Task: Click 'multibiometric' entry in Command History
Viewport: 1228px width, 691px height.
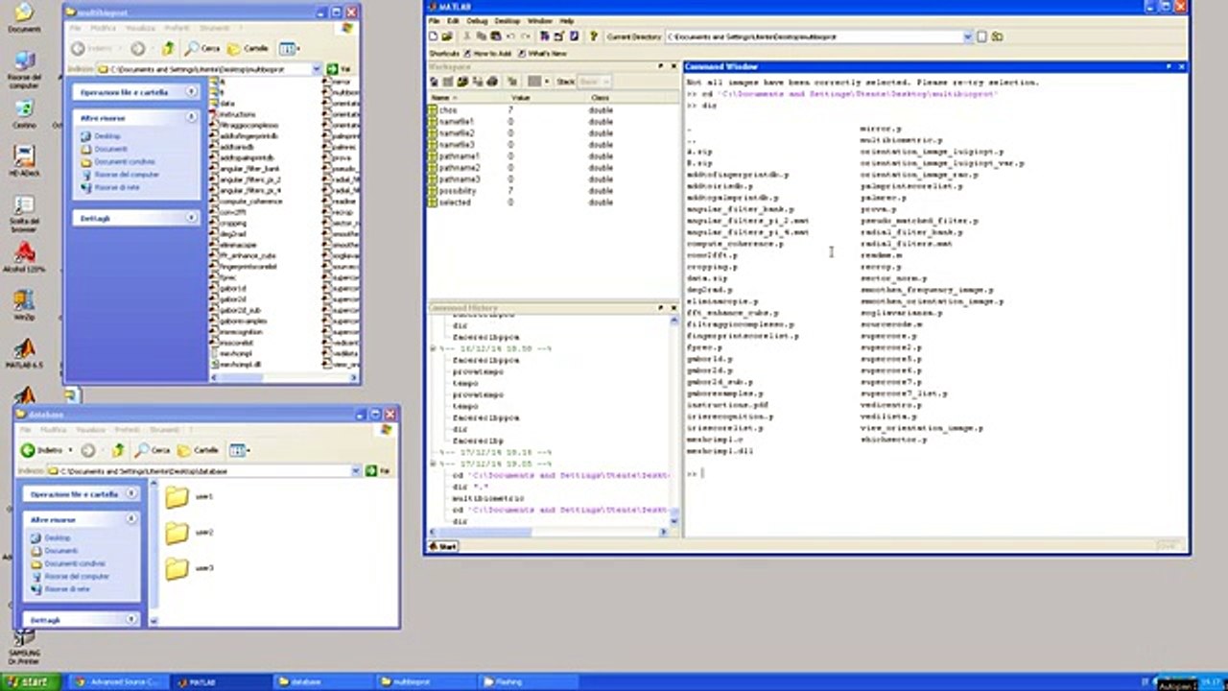Action: (488, 499)
